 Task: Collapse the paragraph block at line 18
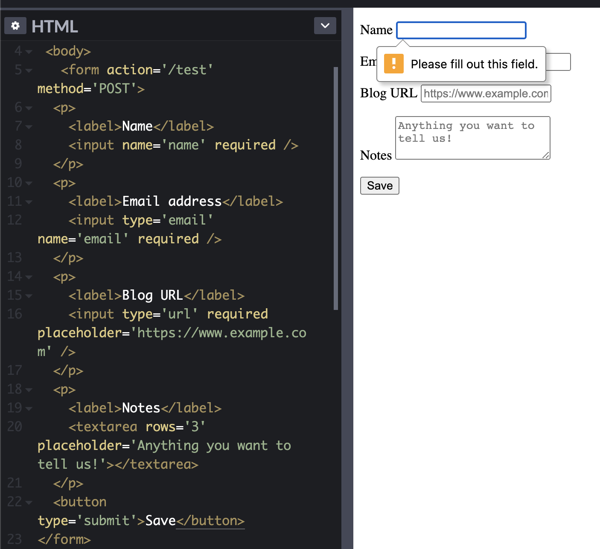point(29,390)
